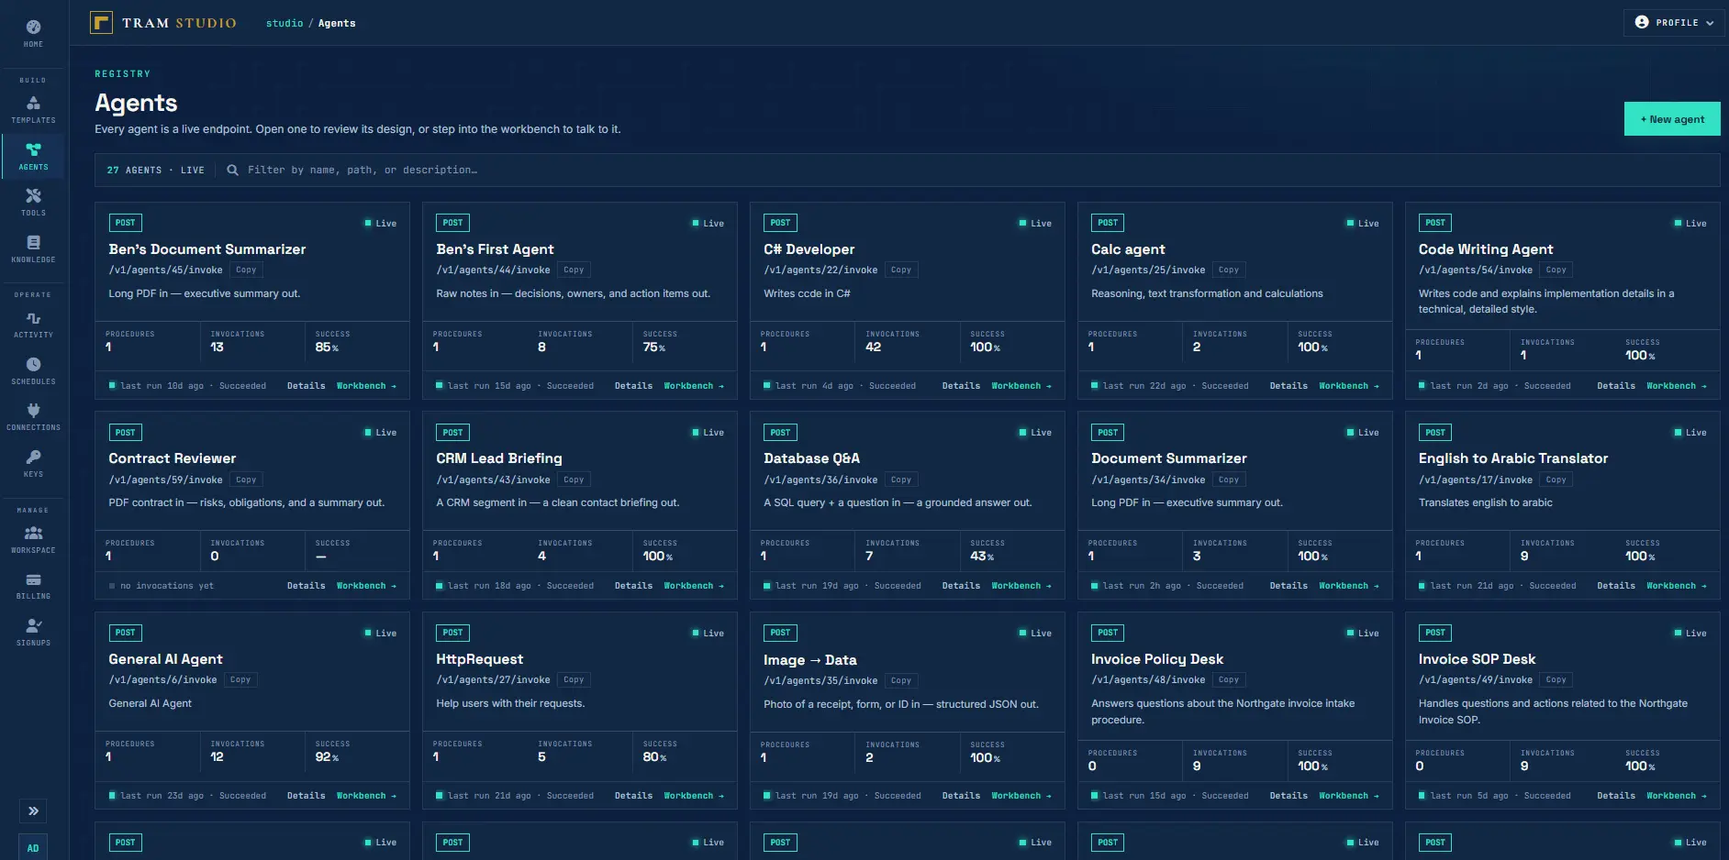Viewport: 1729px width, 860px height.
Task: Open the Connections plug icon
Action: pyautogui.click(x=33, y=417)
